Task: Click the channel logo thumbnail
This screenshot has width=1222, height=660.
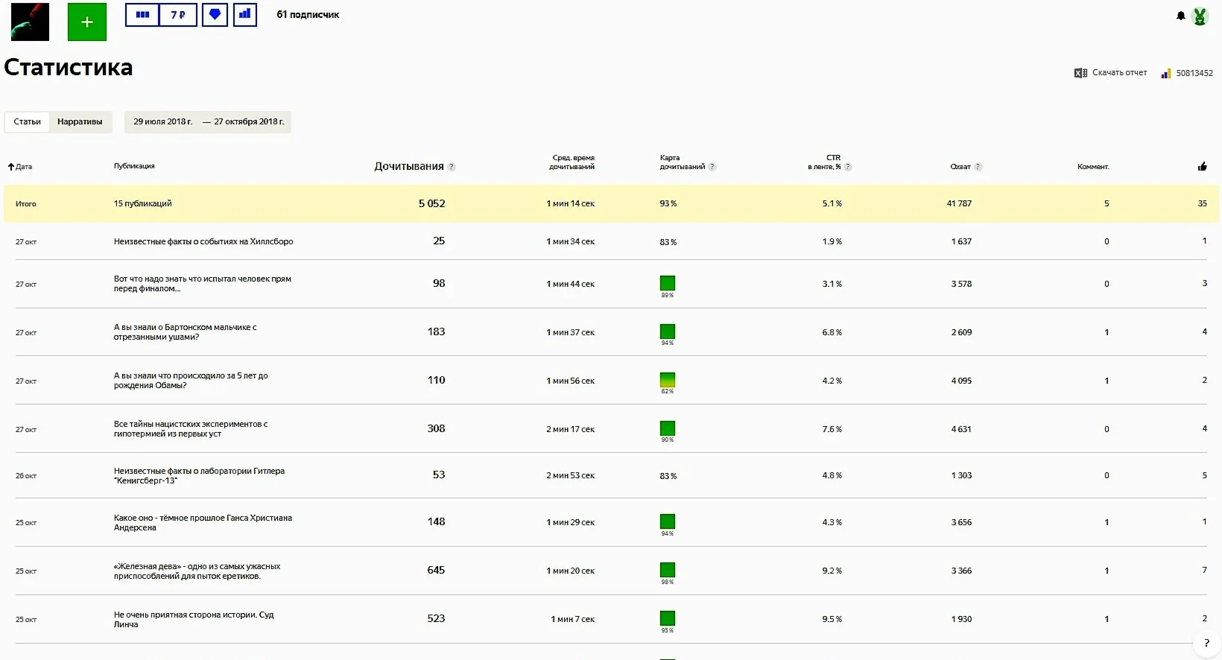Action: (30, 22)
